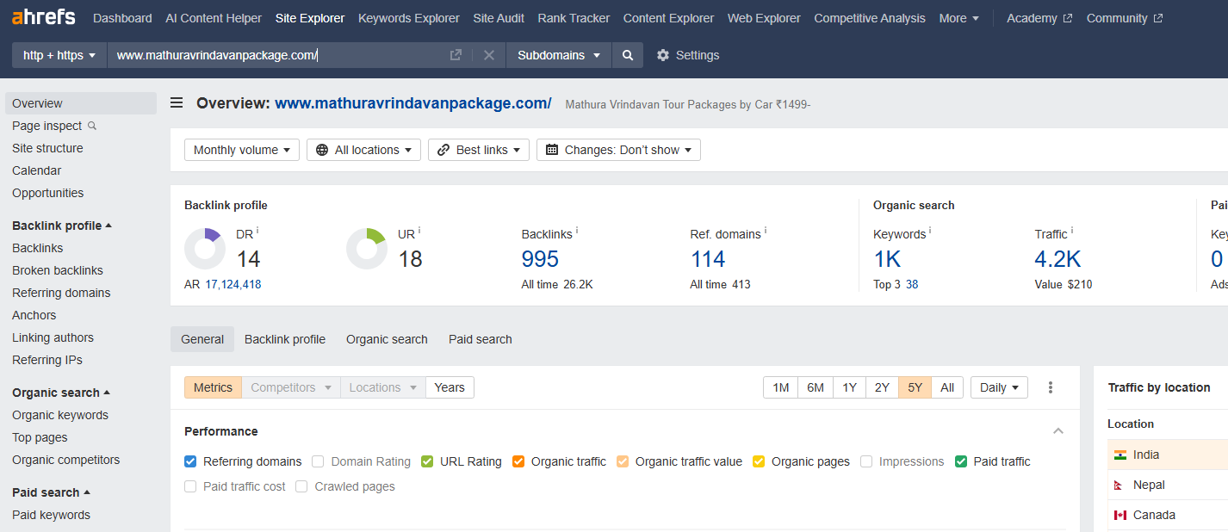Check the Crawled pages checkbox
This screenshot has height=532, width=1228.
pos(301,486)
